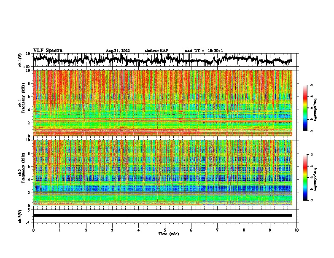The height and width of the screenshot is (258, 334).
Task: Click the ch.1 spectrogram panel
Action: (163, 103)
